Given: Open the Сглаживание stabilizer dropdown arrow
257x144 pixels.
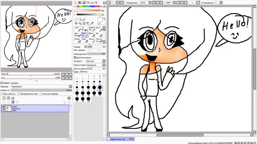Looking at the screenshot, I should 221,3.
